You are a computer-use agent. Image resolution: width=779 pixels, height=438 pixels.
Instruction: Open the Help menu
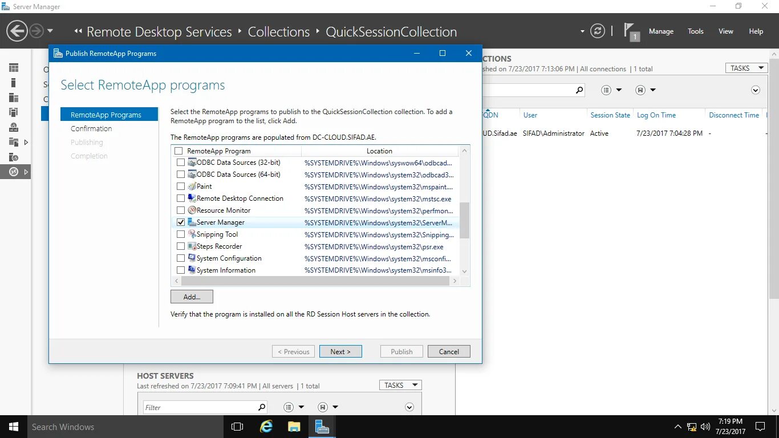click(756, 31)
